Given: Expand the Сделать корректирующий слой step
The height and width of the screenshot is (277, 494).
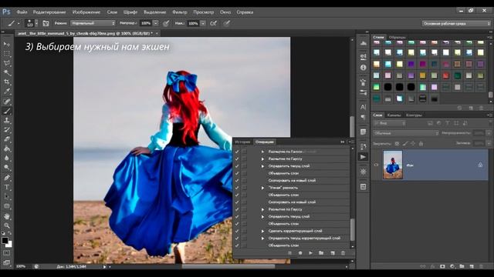Looking at the screenshot, I should point(262,231).
